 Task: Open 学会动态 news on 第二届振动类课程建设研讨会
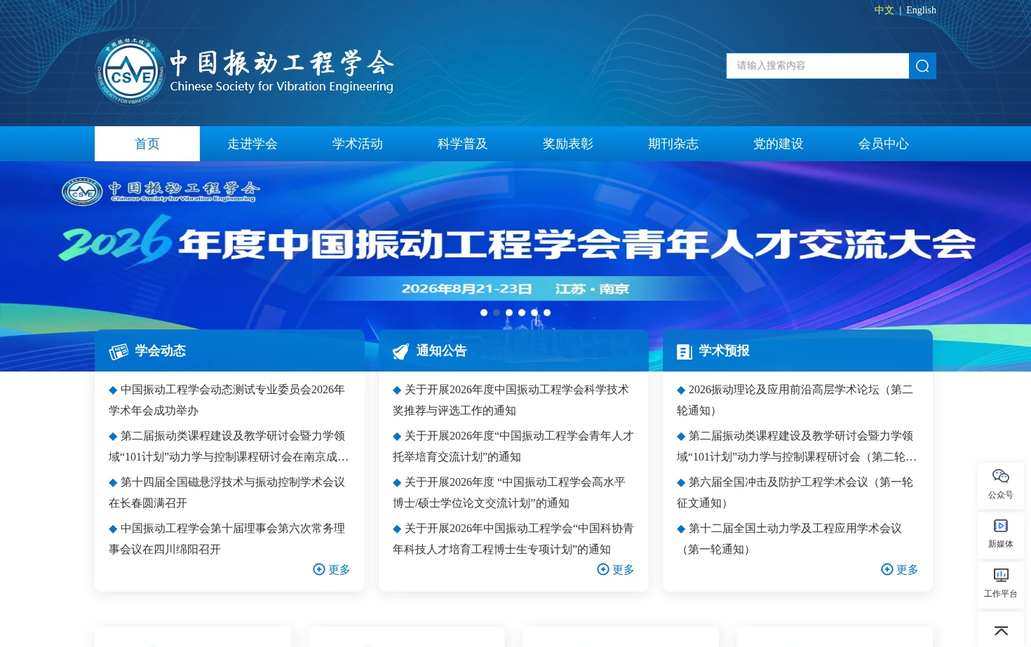(229, 447)
